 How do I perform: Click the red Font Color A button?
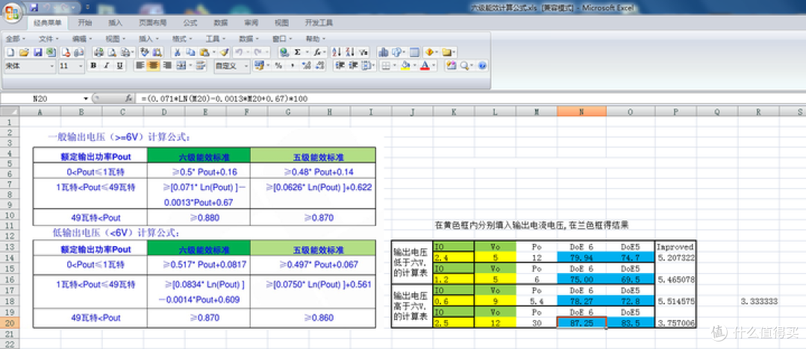pos(425,66)
